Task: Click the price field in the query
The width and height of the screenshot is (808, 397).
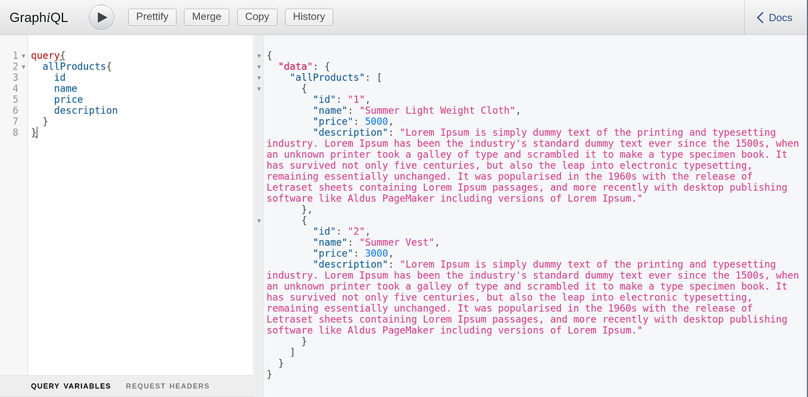Action: point(68,99)
